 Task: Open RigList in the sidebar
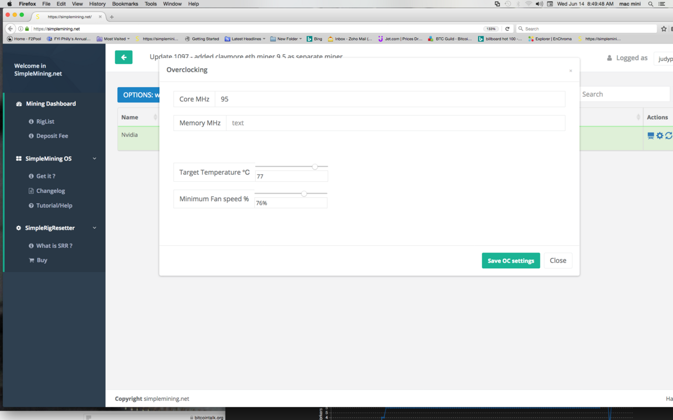pos(45,121)
